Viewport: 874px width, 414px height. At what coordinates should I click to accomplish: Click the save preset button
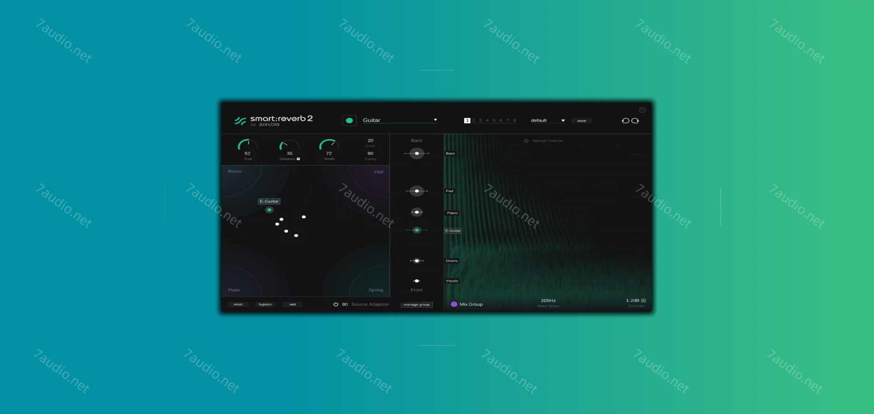581,121
